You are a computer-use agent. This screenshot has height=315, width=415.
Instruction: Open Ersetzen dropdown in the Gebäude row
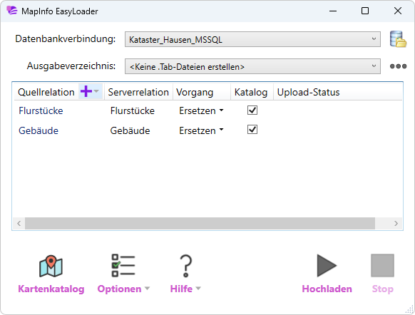(x=201, y=130)
